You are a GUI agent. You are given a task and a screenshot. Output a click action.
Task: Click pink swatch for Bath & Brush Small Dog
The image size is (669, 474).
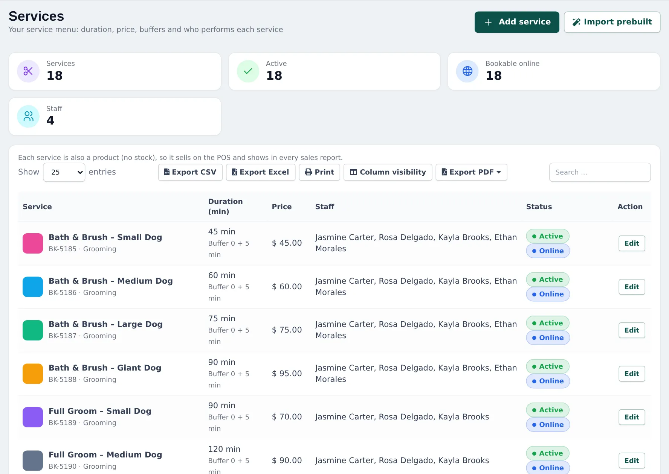pyautogui.click(x=33, y=243)
